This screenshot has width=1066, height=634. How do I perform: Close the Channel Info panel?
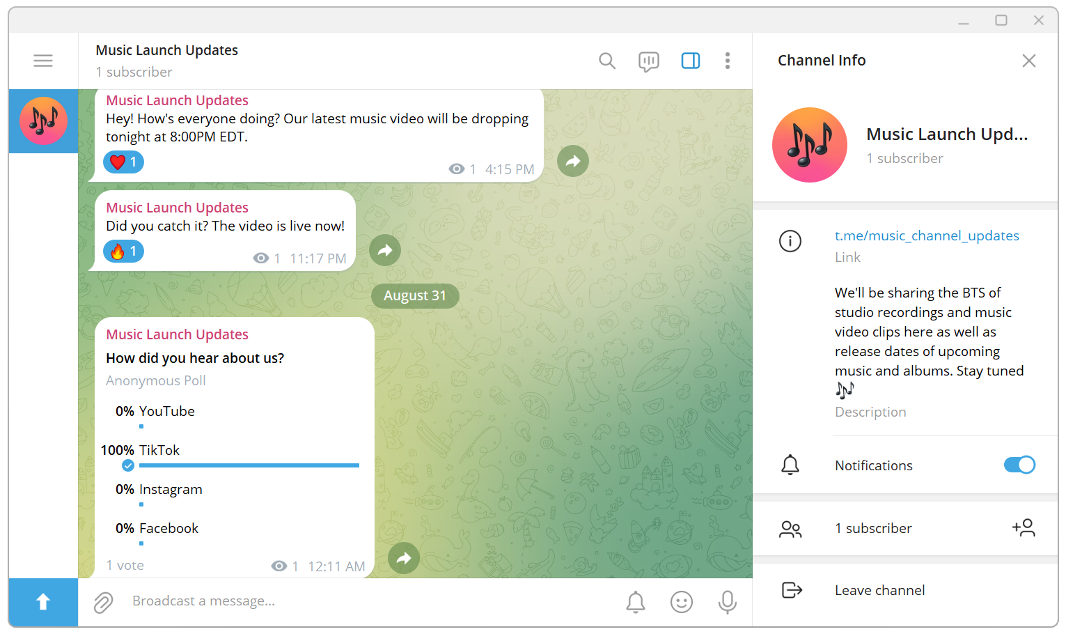1029,61
